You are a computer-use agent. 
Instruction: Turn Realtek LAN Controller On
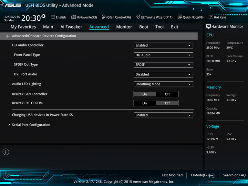click(x=145, y=94)
